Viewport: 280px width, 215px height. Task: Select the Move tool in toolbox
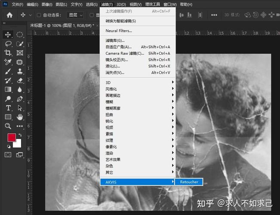(8, 34)
